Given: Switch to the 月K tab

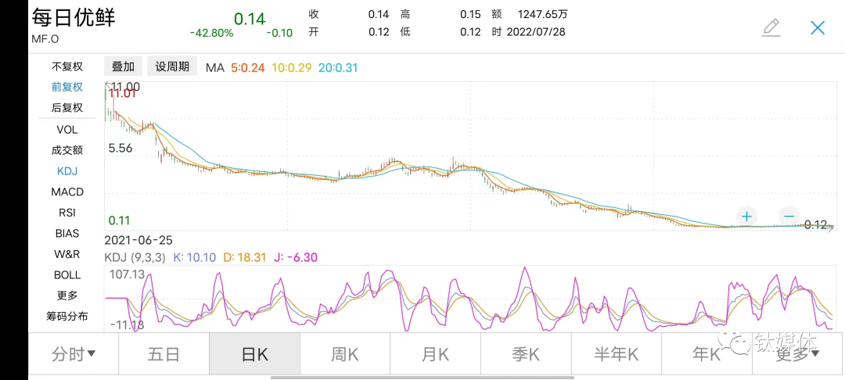Looking at the screenshot, I should [x=436, y=353].
